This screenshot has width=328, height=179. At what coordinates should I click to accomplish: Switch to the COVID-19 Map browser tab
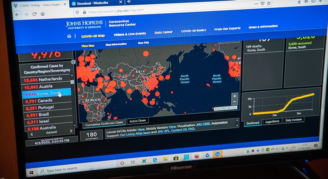coord(40,5)
